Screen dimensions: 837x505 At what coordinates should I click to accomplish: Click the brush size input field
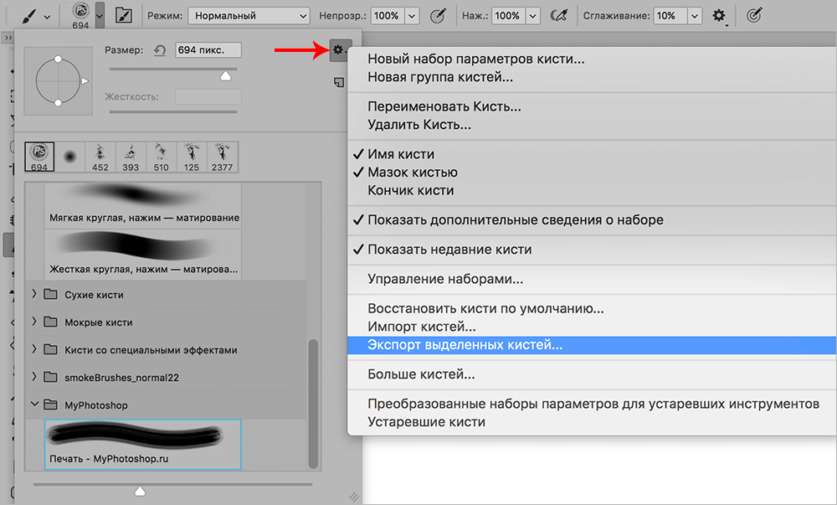[208, 51]
